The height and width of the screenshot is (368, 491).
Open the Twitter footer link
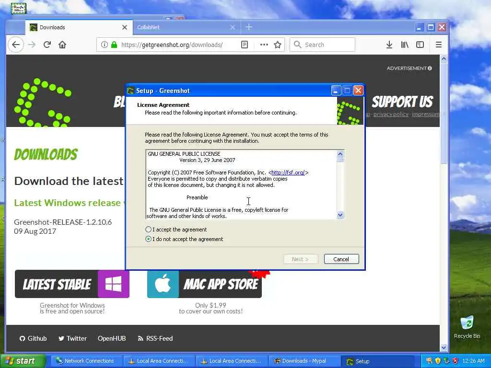point(72,338)
